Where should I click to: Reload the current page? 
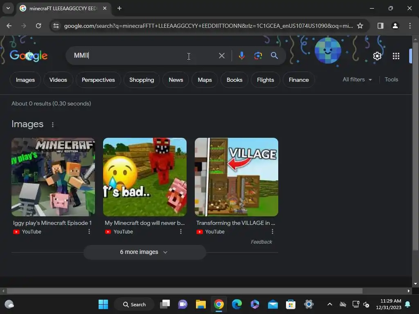[x=38, y=26]
